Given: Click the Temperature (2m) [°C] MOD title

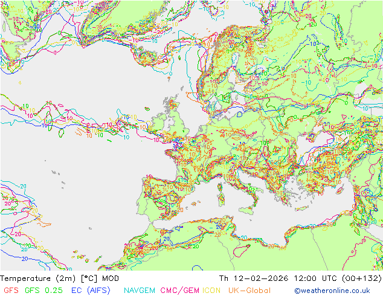Looking at the screenshot, I should pyautogui.click(x=60, y=278).
